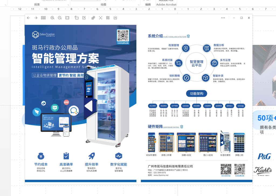Click the 硬件矩阵 section heading
The image size is (276, 196).
point(155,127)
